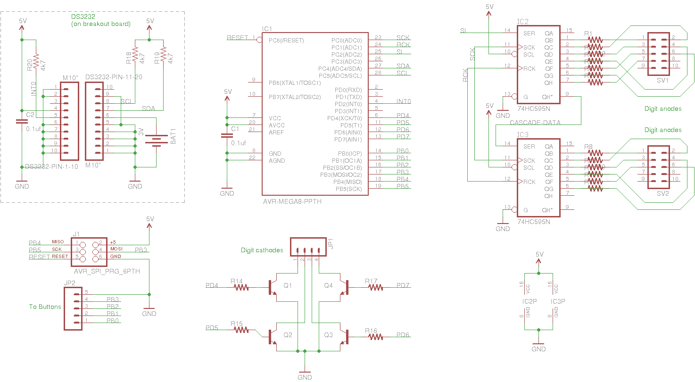Select the AVR-MEGA8-PPTH microcontroller symbol
Screen dimensions: 695x382
tap(315, 113)
